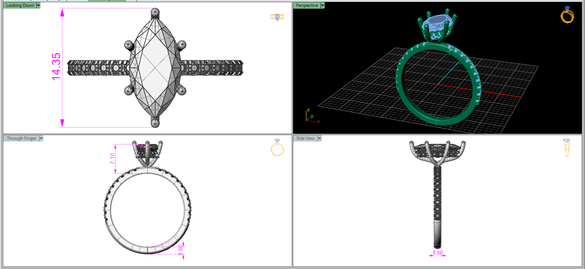The width and height of the screenshot is (585, 269).
Task: Select the Side View viewport title
Action: pyautogui.click(x=305, y=138)
